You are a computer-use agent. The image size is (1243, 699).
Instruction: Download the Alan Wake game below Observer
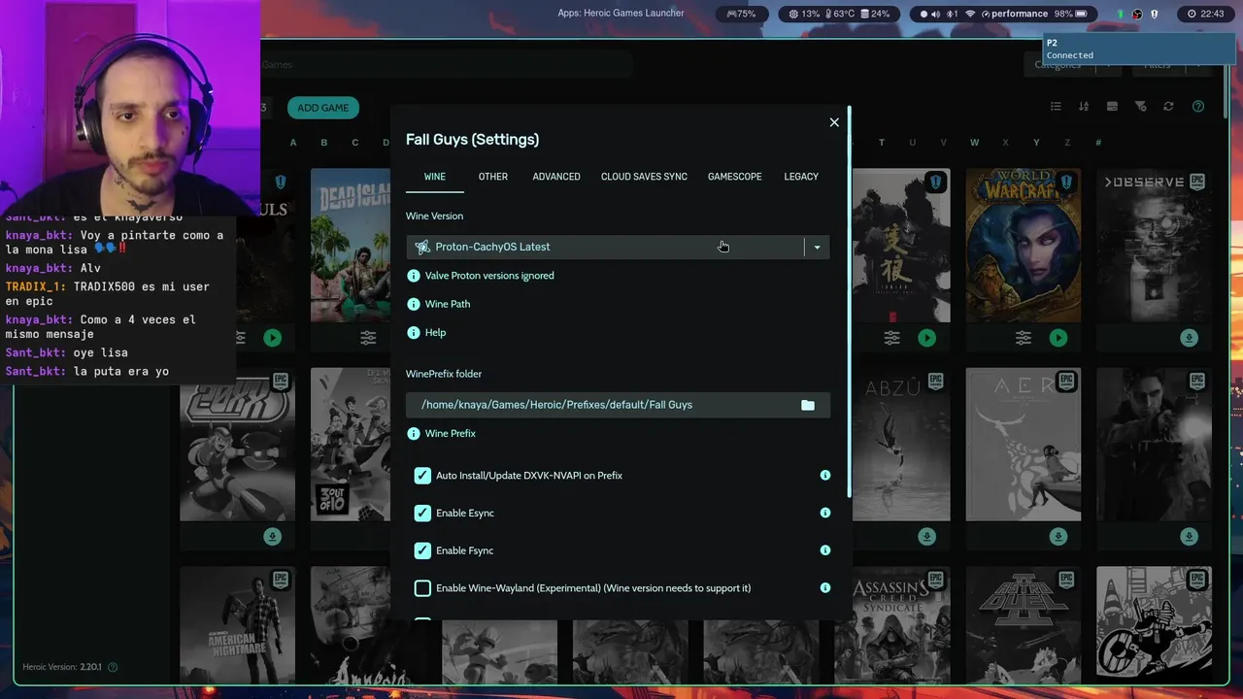[1190, 537]
